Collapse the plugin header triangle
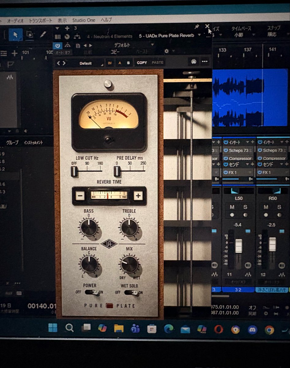Image resolution: width=290 pixels, height=368 pixels. pyautogui.click(x=58, y=28)
